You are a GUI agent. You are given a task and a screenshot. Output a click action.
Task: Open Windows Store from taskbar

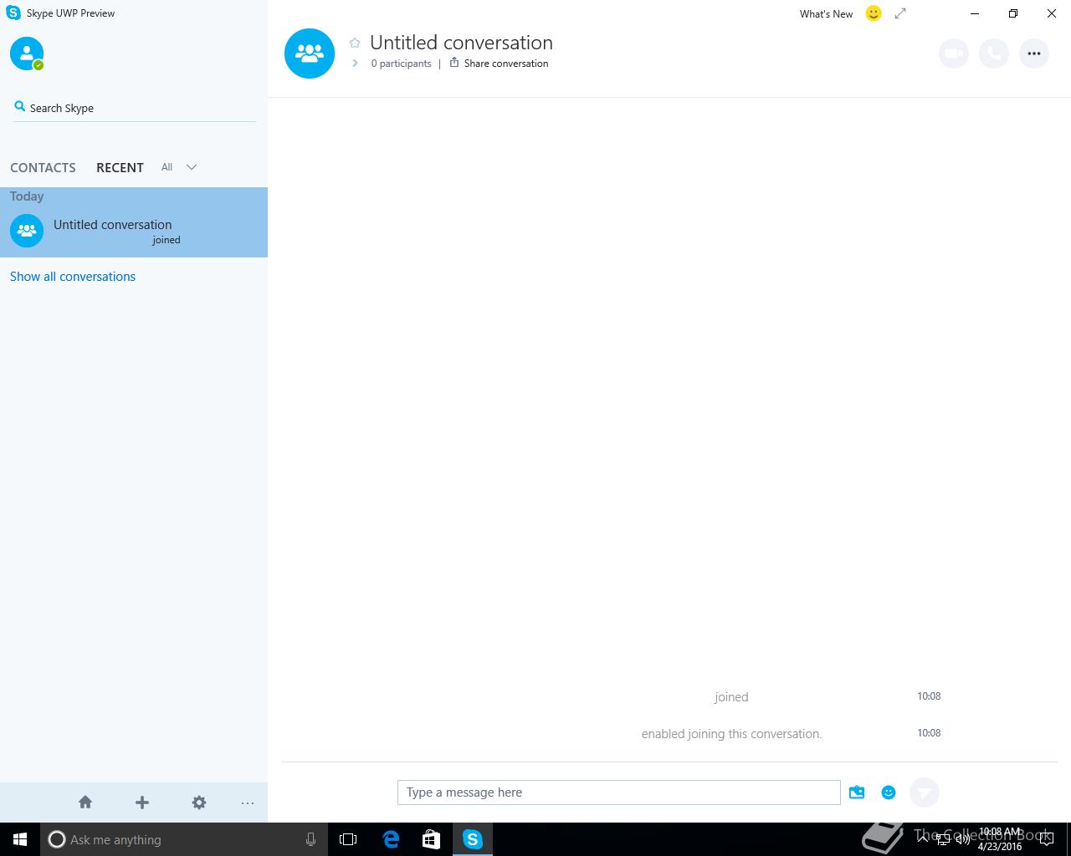431,839
